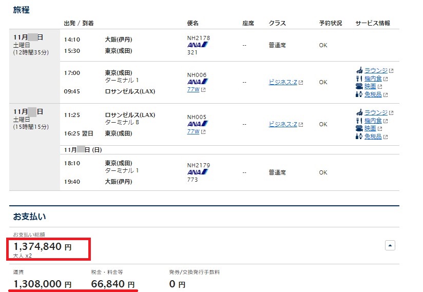Open 機内食 link for flight NH006

[373, 79]
